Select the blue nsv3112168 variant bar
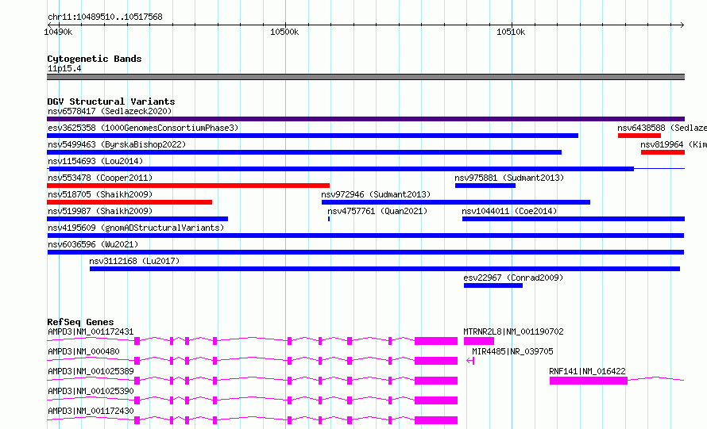The height and width of the screenshot is (429, 707). (x=384, y=269)
